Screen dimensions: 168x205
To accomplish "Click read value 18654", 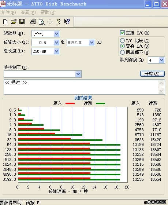I will [x=156, y=179].
